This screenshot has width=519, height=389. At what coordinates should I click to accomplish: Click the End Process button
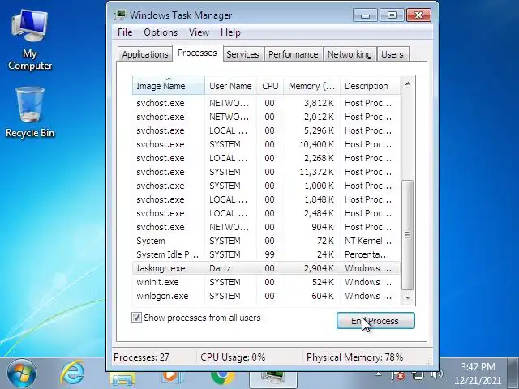pos(375,321)
